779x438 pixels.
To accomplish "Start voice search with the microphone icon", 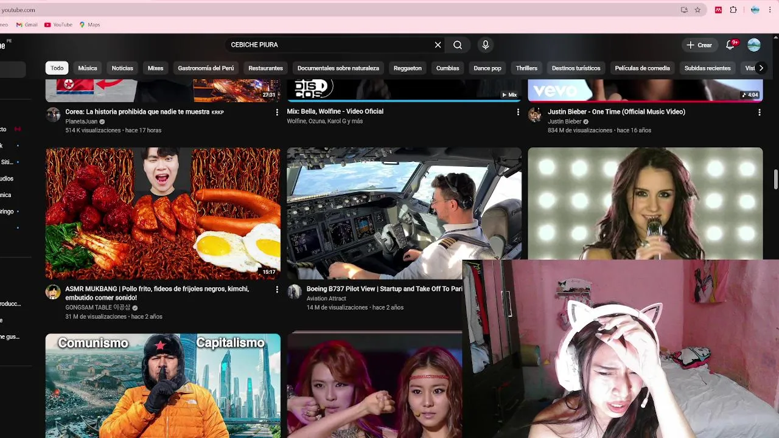I will [x=485, y=45].
